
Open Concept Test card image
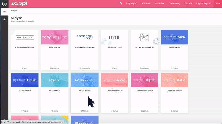point(85,80)
